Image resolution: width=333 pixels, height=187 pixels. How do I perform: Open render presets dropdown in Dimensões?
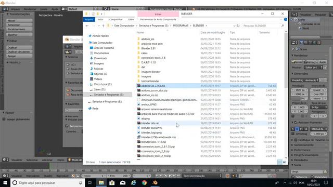click(x=305, y=80)
